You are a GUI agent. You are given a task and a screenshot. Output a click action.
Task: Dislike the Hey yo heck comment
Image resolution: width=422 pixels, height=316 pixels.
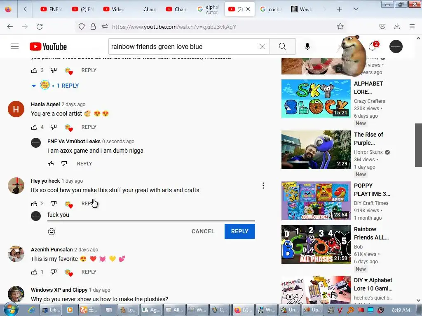(x=54, y=204)
